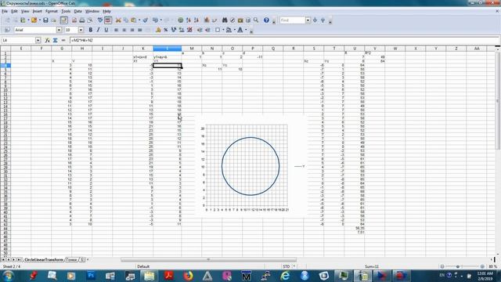Viewport: 501px width, 282px height.
Task: Open Find & Replace with the binoculars icon
Action: coord(225,20)
